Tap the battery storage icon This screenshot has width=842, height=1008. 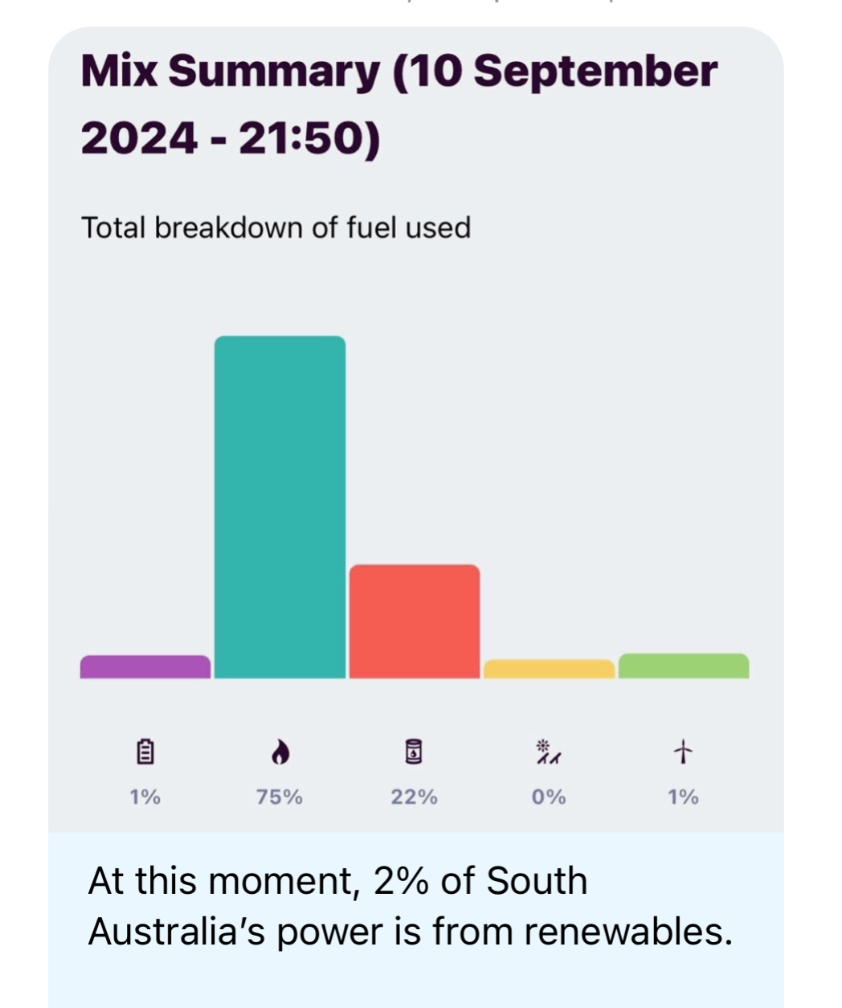pos(145,752)
